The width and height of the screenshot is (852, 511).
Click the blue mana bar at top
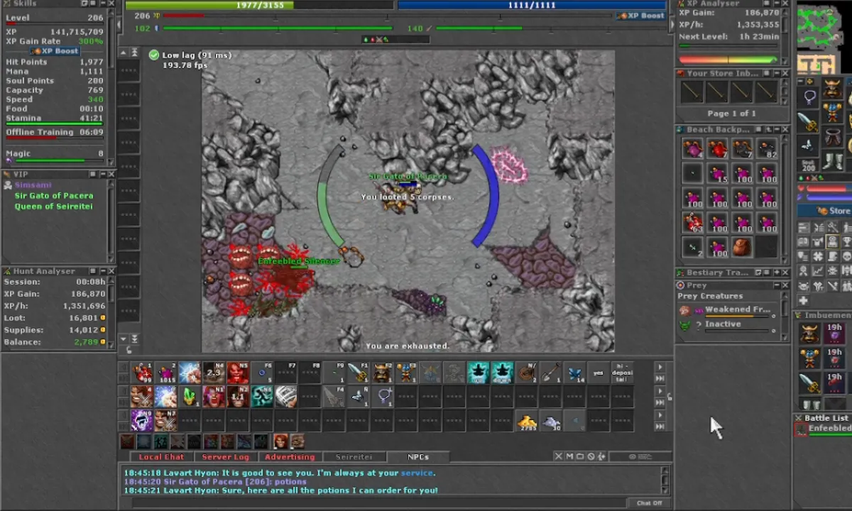point(531,5)
